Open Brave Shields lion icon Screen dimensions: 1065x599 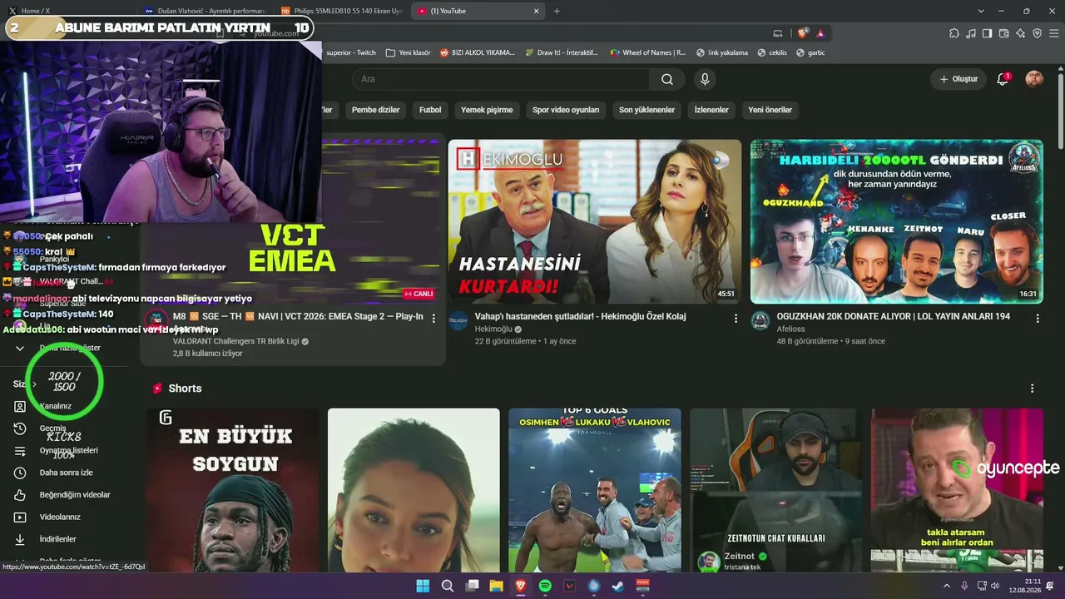802,33
